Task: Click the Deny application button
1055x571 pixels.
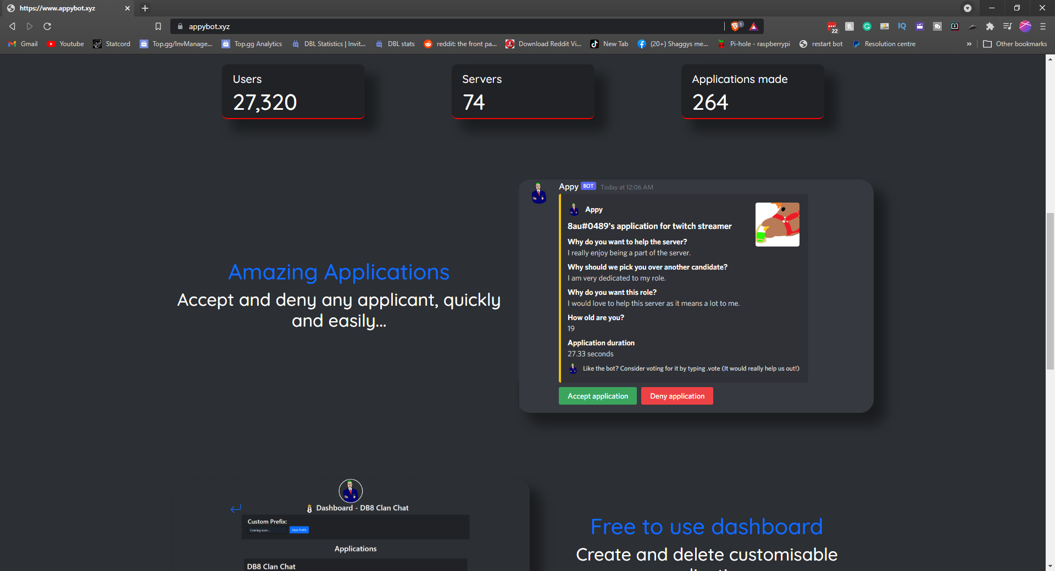Action: pyautogui.click(x=677, y=396)
